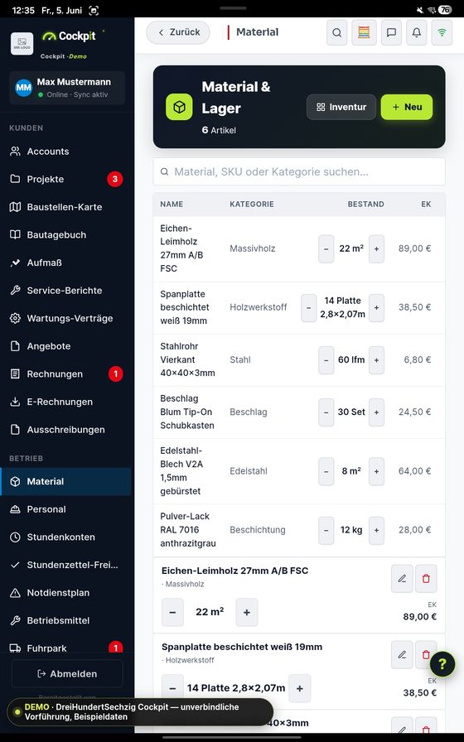The width and height of the screenshot is (464, 742).
Task: Open the calculator icon in top bar
Action: click(364, 32)
